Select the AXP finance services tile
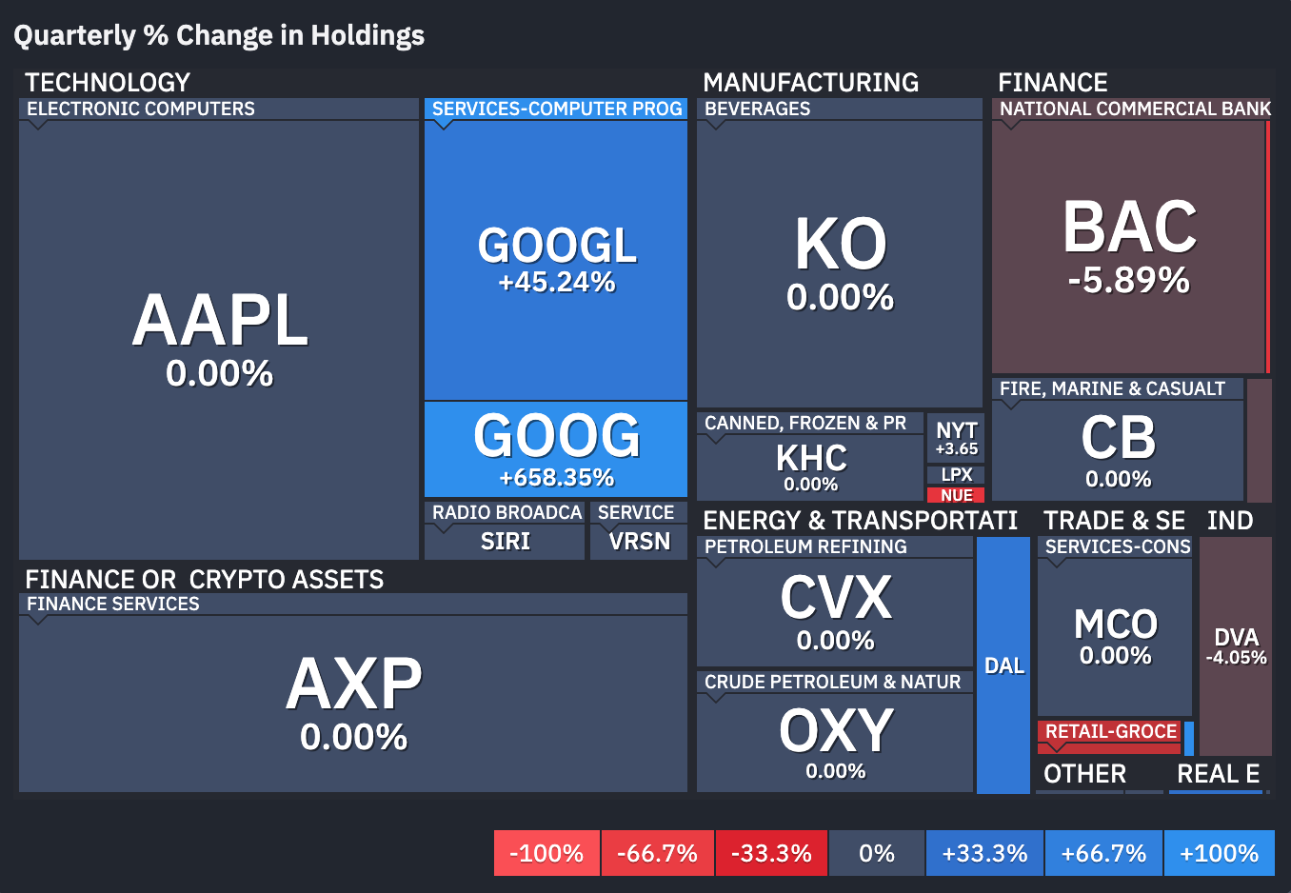This screenshot has width=1291, height=893. (353, 704)
